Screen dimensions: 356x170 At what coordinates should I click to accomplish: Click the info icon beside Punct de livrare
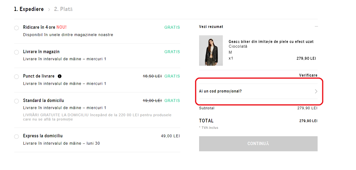click(x=60, y=76)
